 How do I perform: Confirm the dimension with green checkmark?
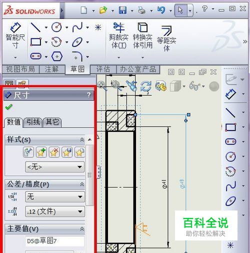(x=8, y=107)
